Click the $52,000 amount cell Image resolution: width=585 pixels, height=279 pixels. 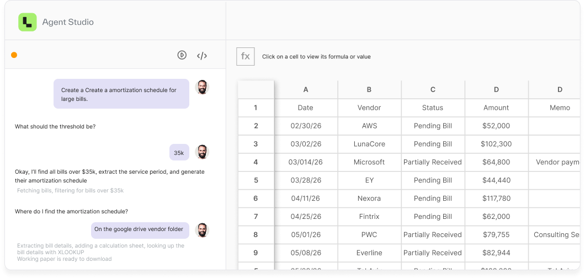pyautogui.click(x=496, y=126)
